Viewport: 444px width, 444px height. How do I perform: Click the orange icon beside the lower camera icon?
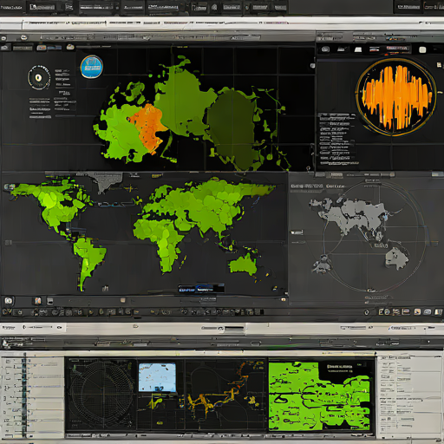tap(38, 301)
